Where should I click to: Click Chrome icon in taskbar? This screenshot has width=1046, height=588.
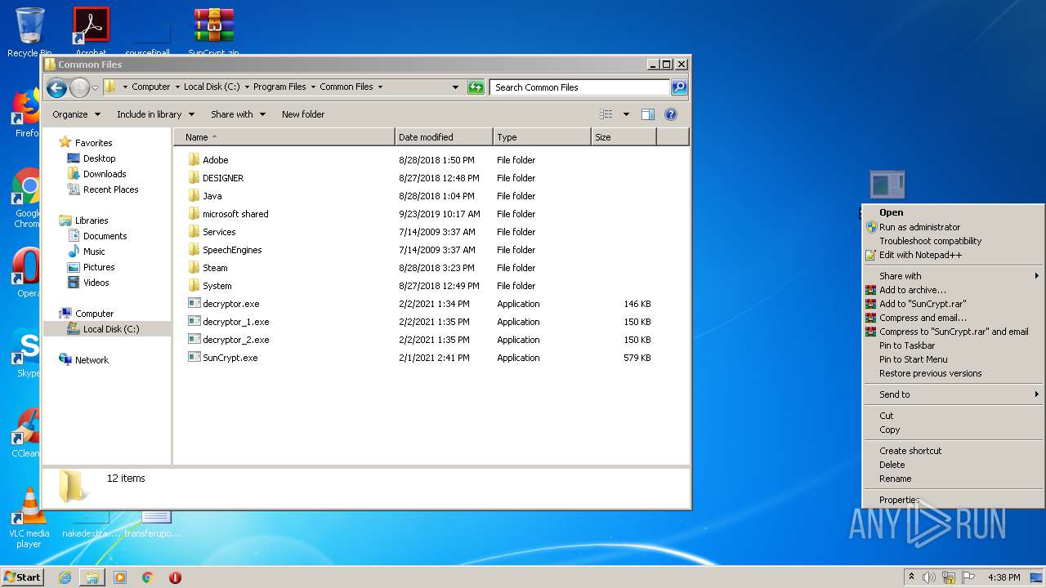pyautogui.click(x=148, y=577)
